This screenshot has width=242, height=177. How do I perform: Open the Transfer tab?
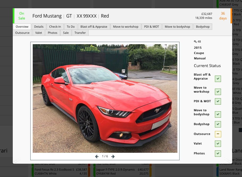(80, 33)
